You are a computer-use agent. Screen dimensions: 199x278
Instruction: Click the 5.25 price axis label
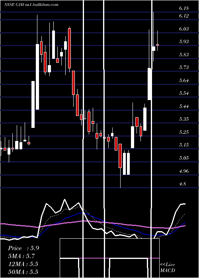click(184, 132)
